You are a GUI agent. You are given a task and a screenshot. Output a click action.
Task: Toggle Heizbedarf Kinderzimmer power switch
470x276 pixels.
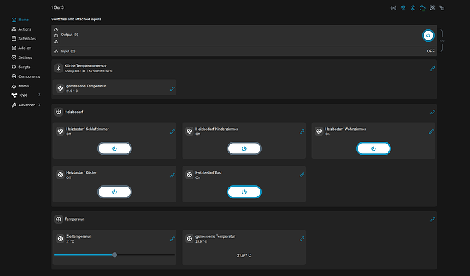tap(244, 149)
